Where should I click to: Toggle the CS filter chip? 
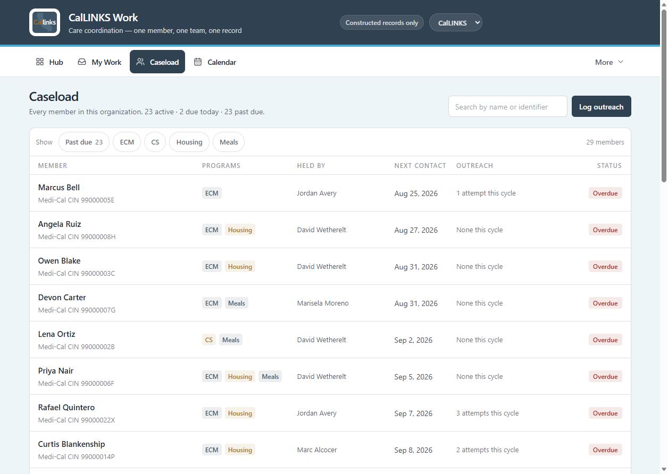(155, 142)
